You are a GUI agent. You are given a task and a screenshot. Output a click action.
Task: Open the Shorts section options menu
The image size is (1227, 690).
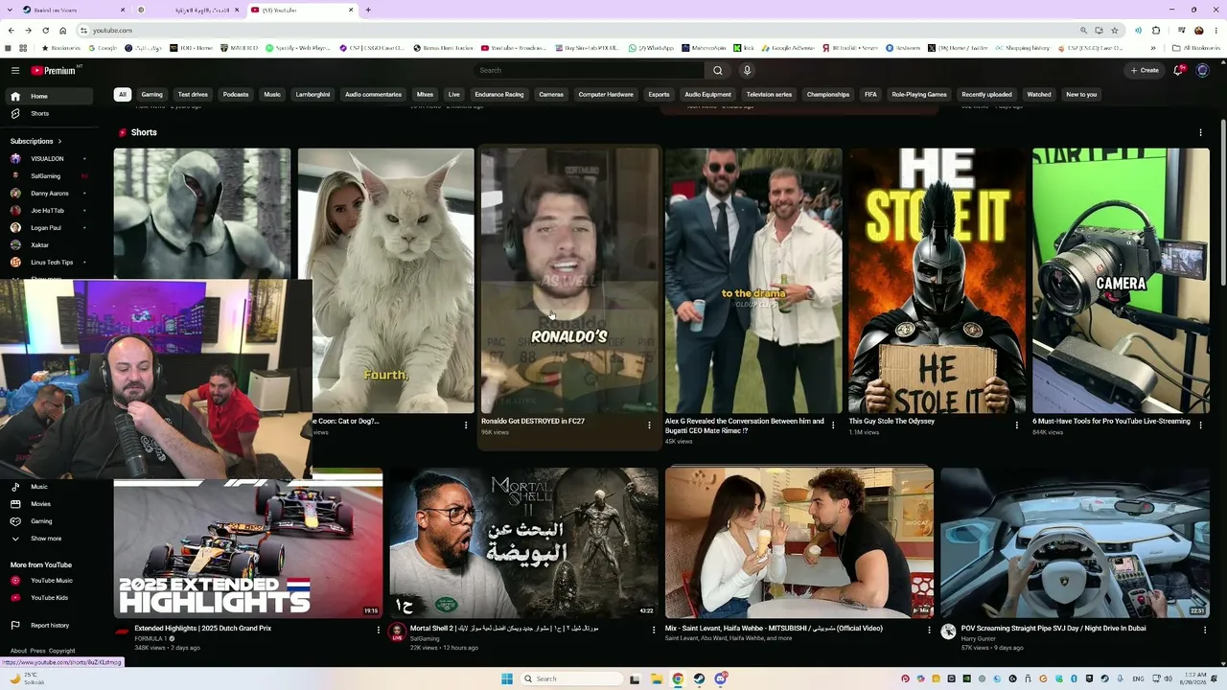point(1200,133)
